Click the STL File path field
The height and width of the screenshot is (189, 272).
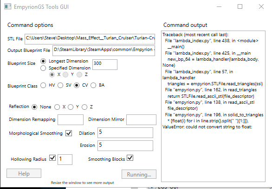[x=90, y=39]
